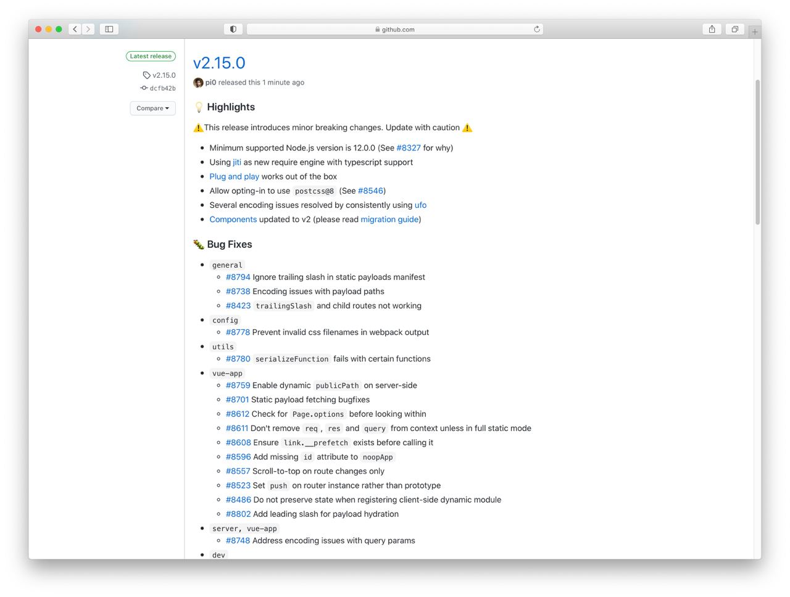Open #8780 serializeFunction link
Viewport: 790px width, 597px height.
pyautogui.click(x=238, y=359)
